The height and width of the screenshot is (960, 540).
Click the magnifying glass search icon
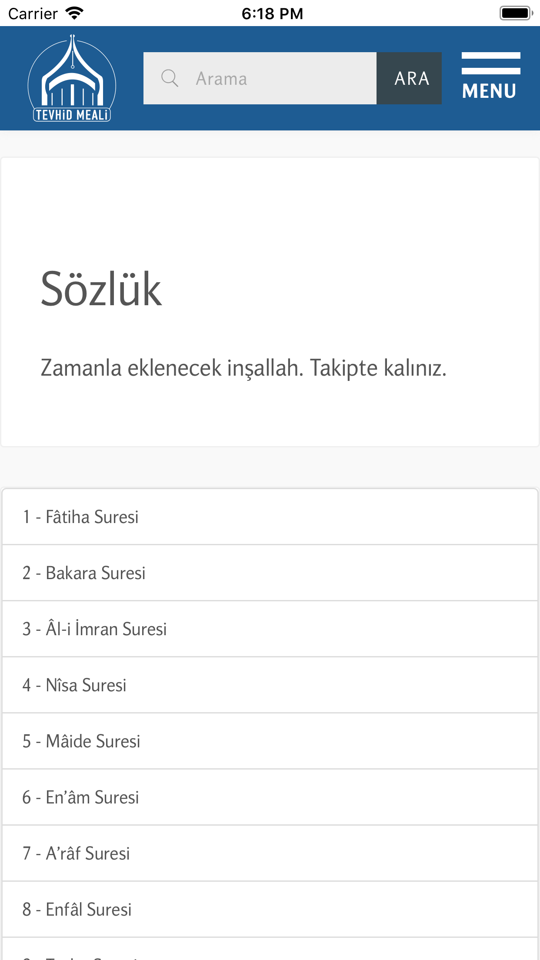click(x=170, y=78)
